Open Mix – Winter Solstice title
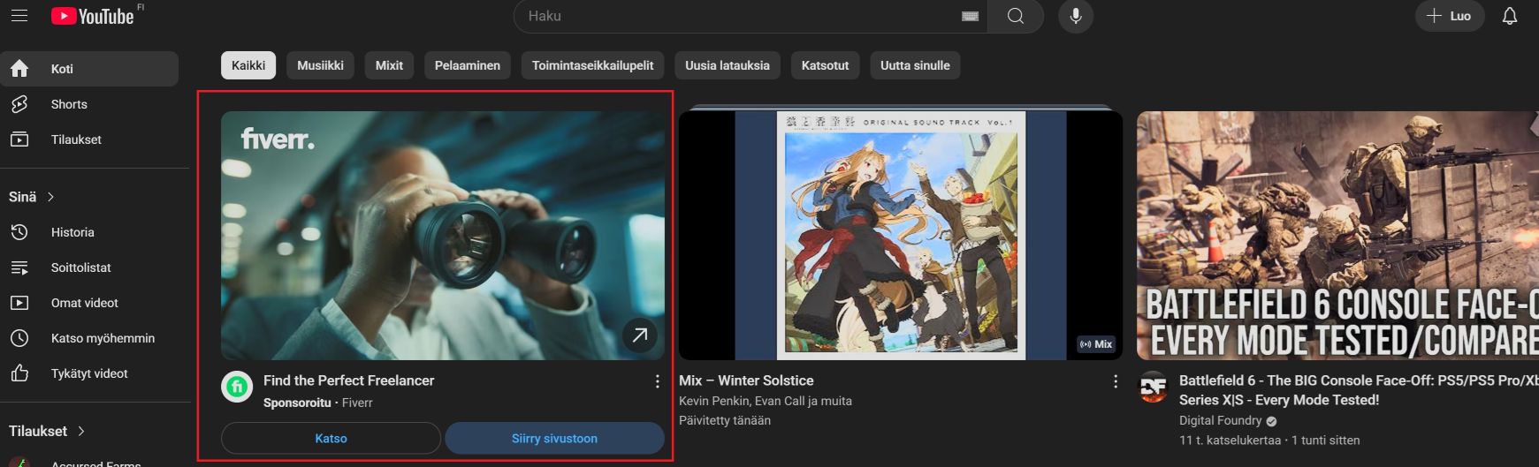The height and width of the screenshot is (467, 1539). point(746,380)
